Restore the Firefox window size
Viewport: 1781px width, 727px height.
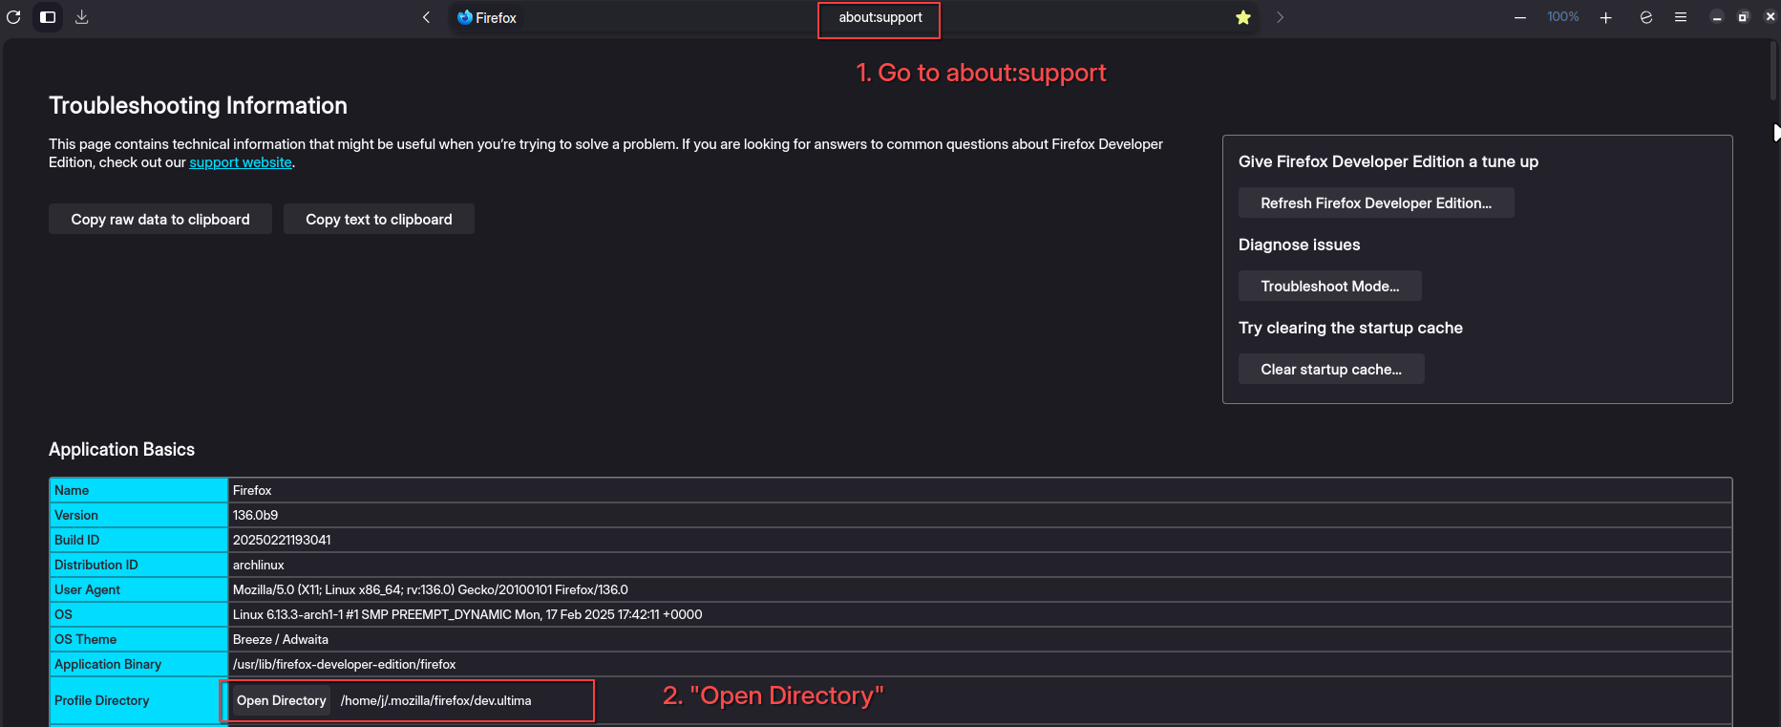pyautogui.click(x=1744, y=17)
